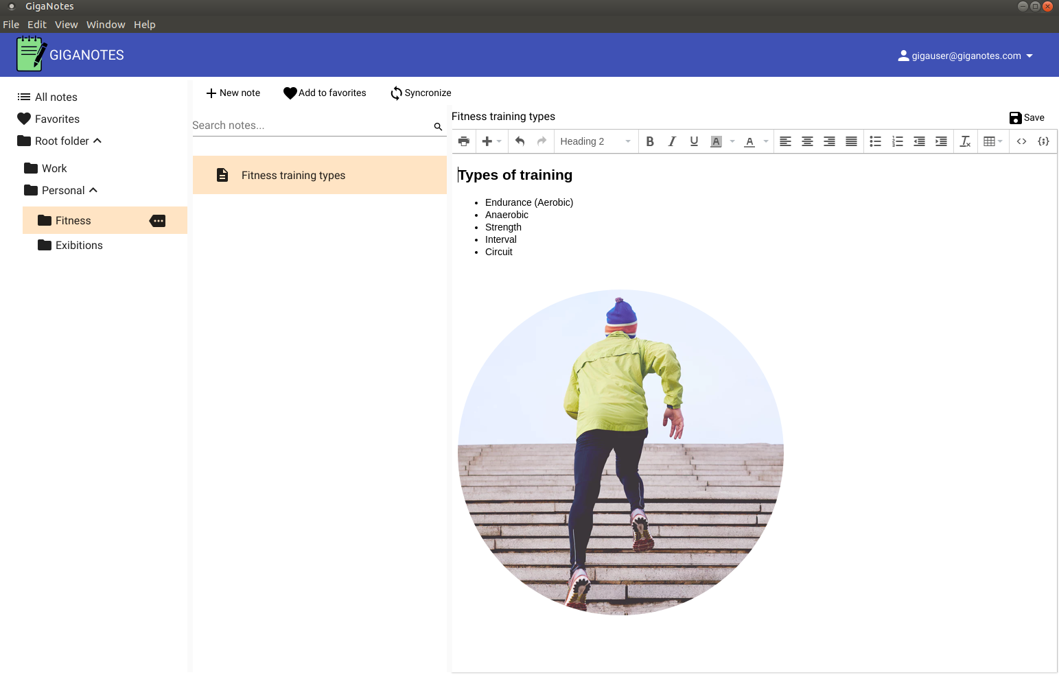This screenshot has height=675, width=1059.
Task: Open the File menu
Action: pos(11,25)
